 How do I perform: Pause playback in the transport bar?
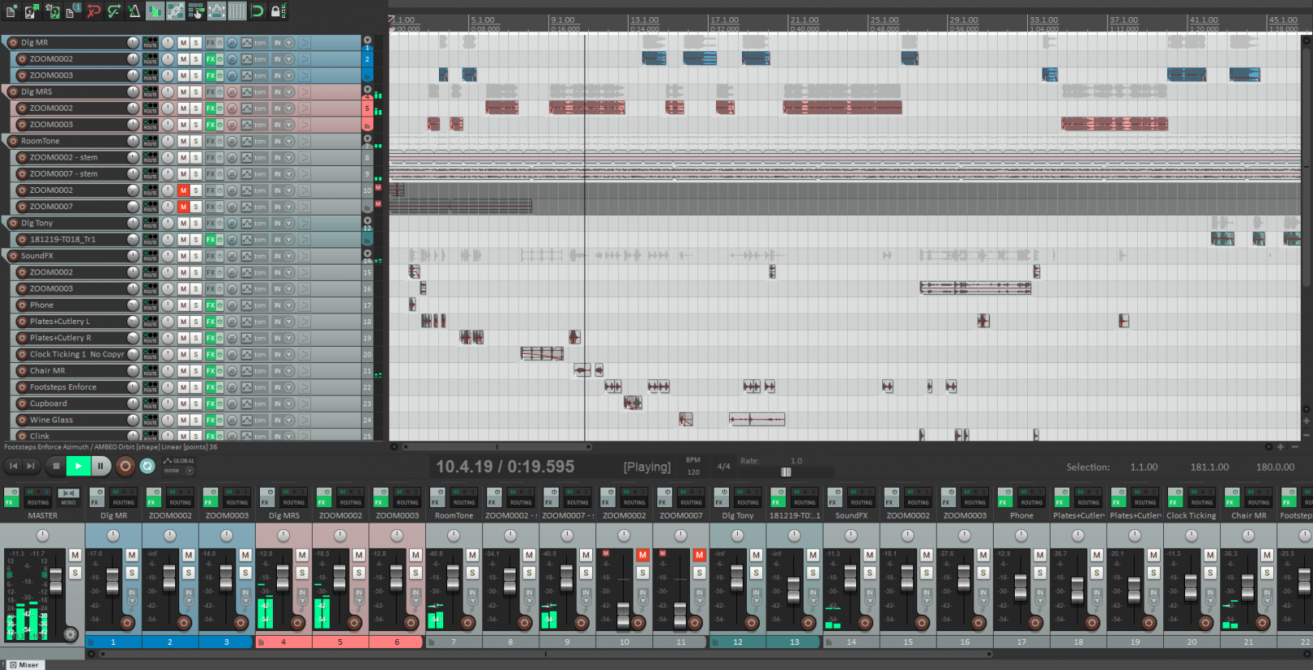click(100, 466)
